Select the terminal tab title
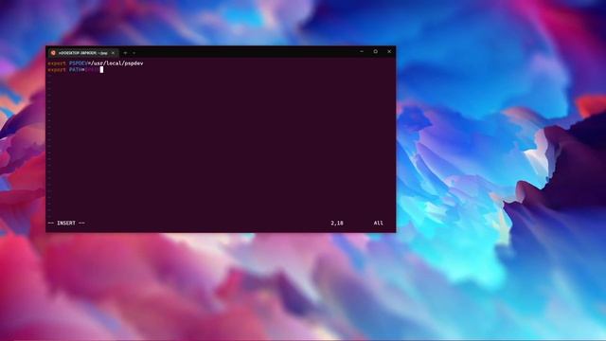The width and height of the screenshot is (606, 341). (x=83, y=53)
